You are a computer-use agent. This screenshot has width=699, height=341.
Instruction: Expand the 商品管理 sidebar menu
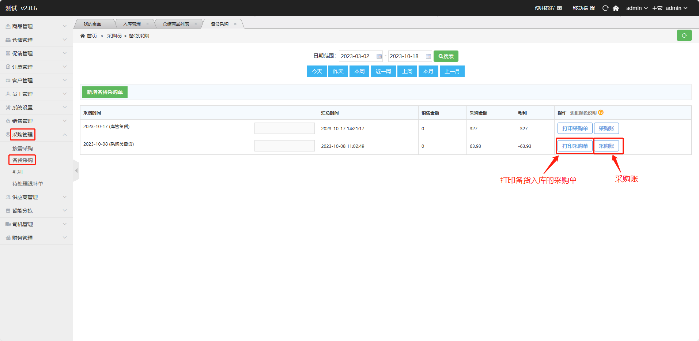click(x=36, y=26)
